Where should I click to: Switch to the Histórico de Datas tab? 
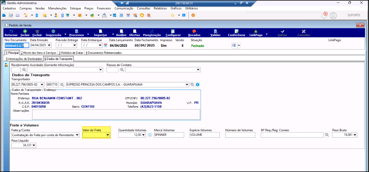(x=71, y=53)
